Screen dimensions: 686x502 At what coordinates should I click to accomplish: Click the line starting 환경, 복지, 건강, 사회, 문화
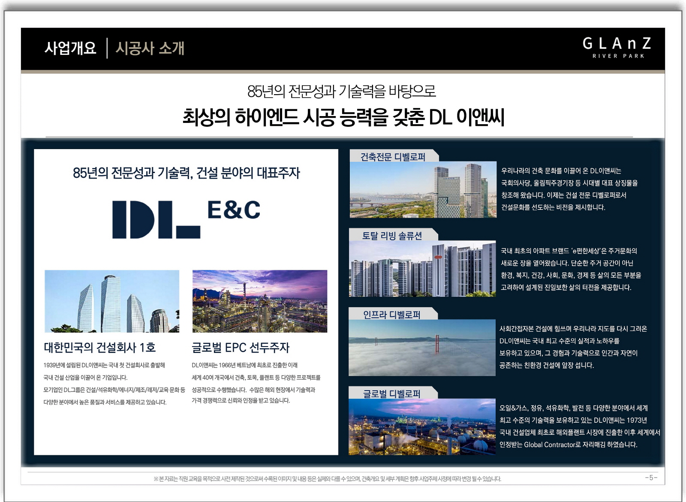point(571,275)
